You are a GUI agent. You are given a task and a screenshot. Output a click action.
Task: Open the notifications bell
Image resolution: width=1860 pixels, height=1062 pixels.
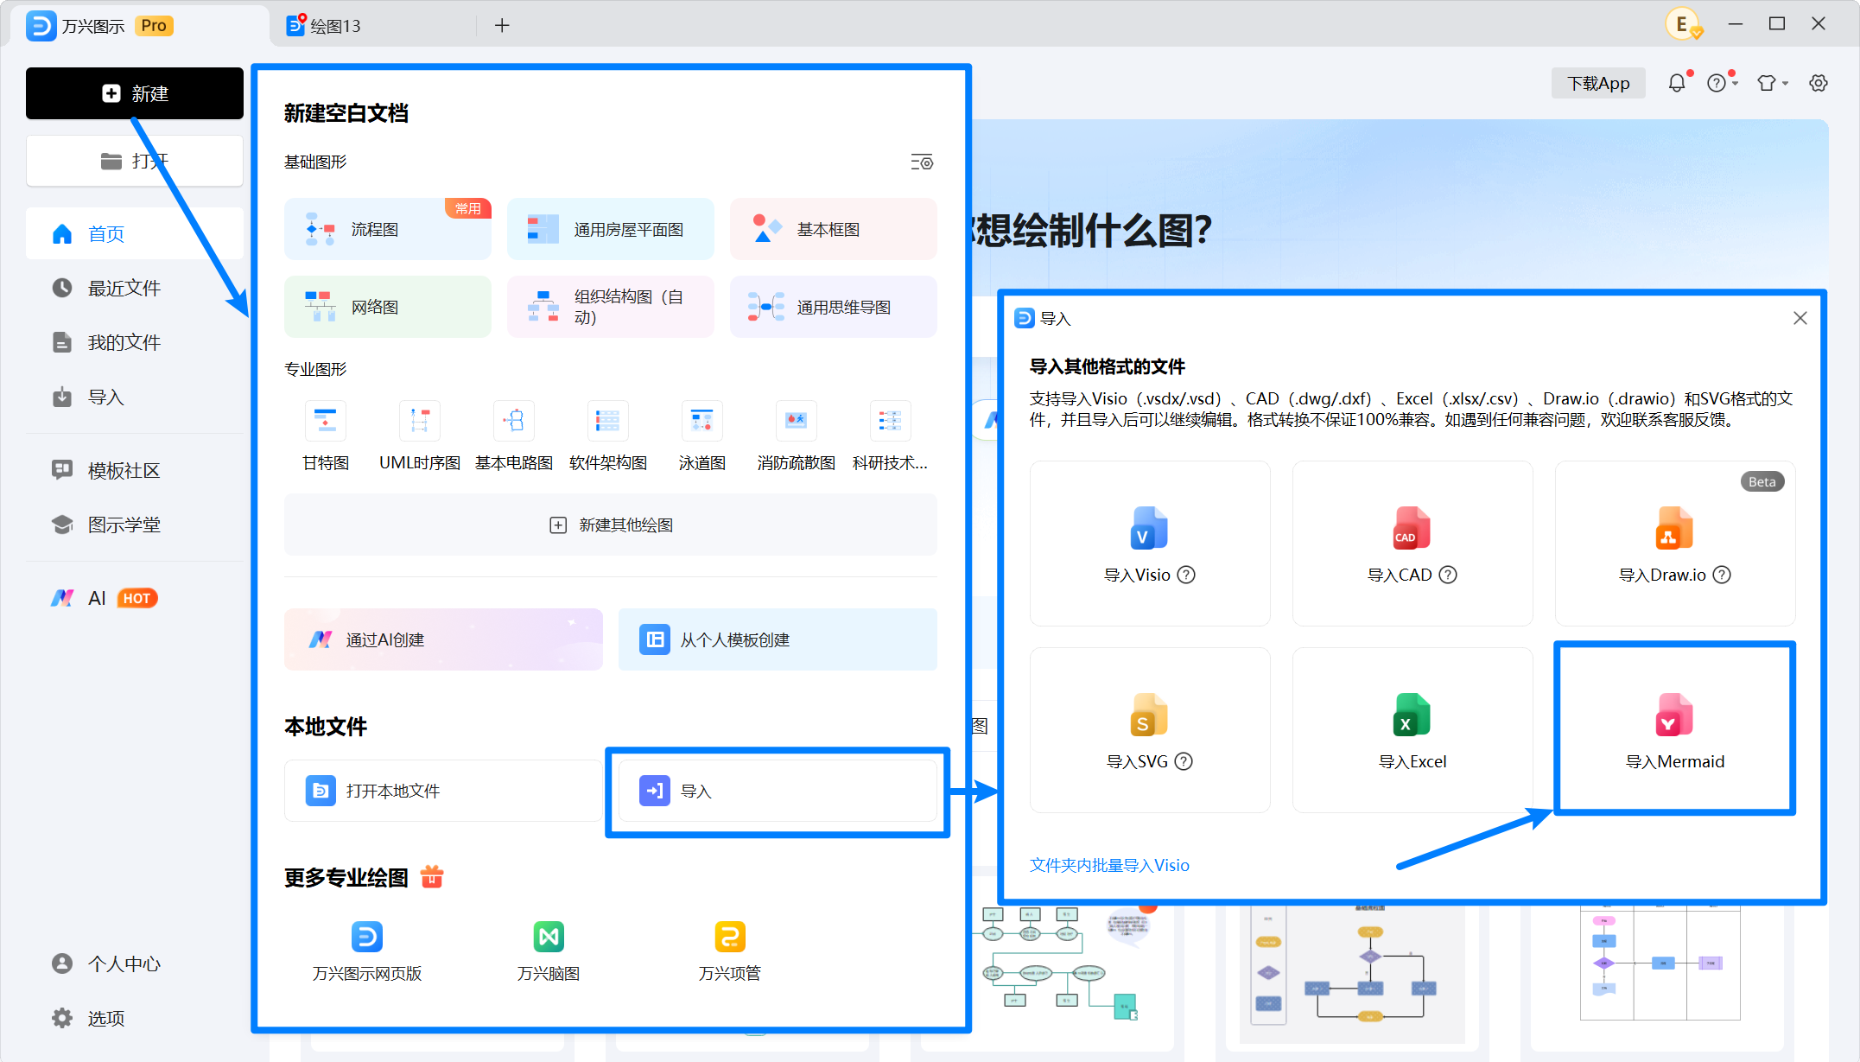pyautogui.click(x=1677, y=83)
